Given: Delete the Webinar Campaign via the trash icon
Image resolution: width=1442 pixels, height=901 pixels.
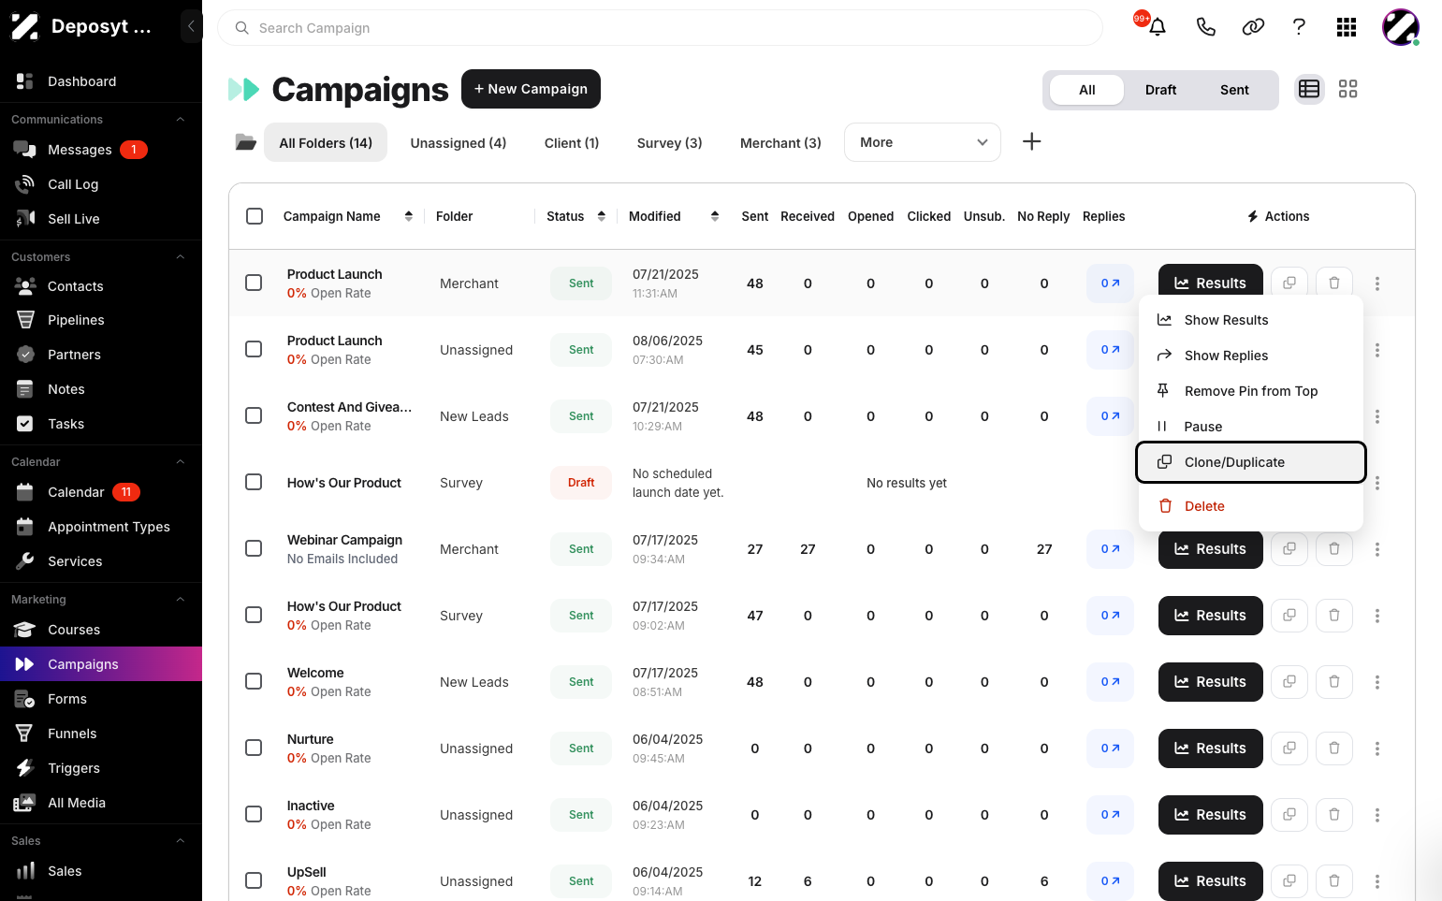Looking at the screenshot, I should click(x=1334, y=549).
